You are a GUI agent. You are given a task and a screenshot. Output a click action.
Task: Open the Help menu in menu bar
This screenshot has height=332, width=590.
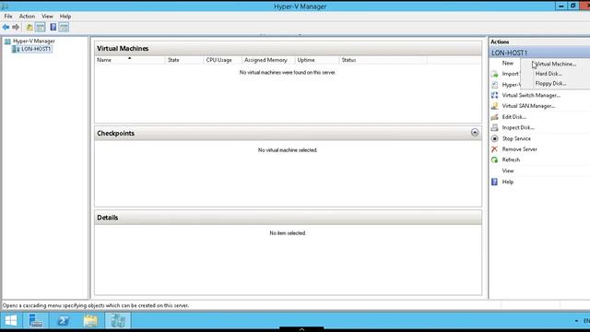(x=65, y=17)
